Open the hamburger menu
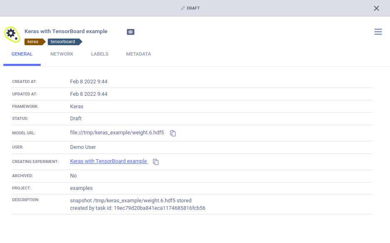The image size is (390, 243). pos(378,32)
